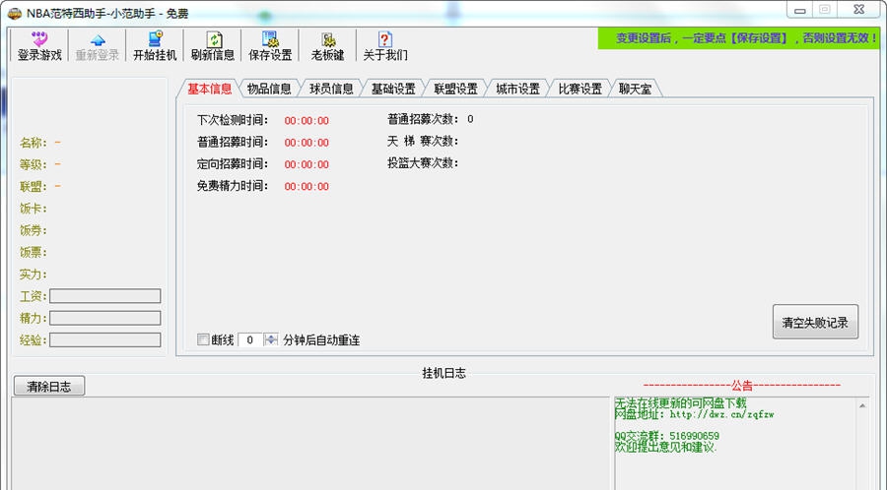Click the 网盘地址 http://dwz.cn/zqfzw text

[x=694, y=414]
